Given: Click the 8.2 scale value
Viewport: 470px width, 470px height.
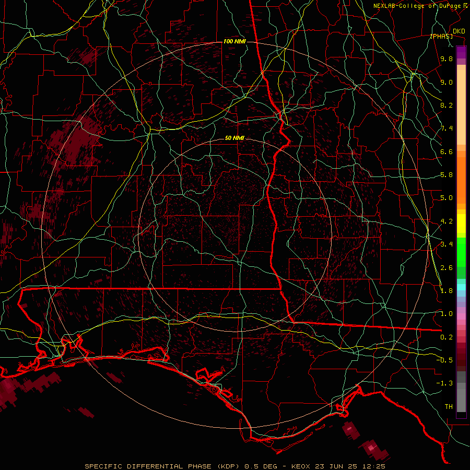Looking at the screenshot, I should click(446, 105).
